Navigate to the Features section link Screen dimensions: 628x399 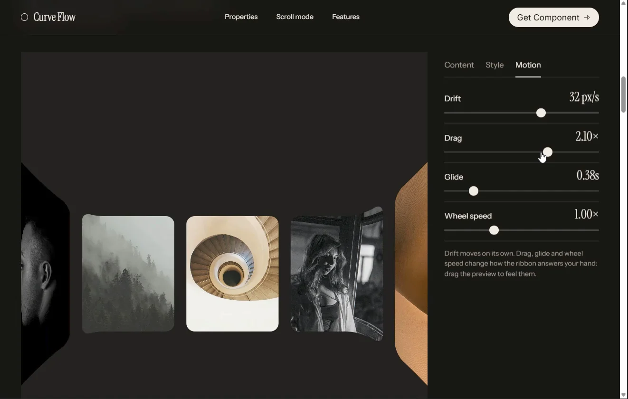click(x=346, y=17)
